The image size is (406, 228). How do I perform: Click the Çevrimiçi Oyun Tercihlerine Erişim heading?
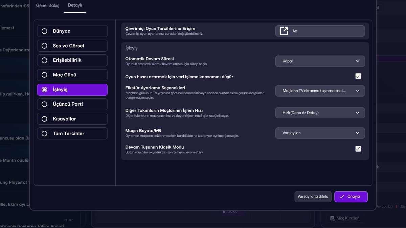160,29
